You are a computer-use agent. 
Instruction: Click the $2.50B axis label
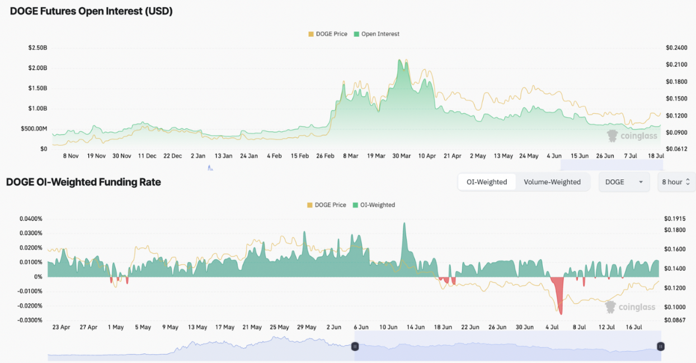tap(37, 48)
